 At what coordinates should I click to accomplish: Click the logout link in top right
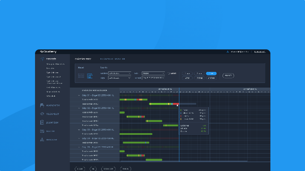coord(259,52)
